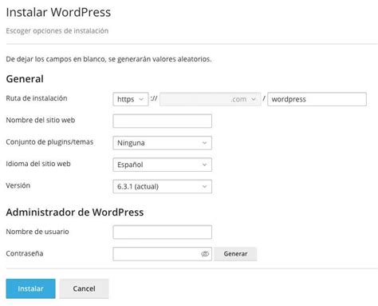Open the Versión 6.3.1 dropdown
The width and height of the screenshot is (378, 306).
[x=162, y=186]
